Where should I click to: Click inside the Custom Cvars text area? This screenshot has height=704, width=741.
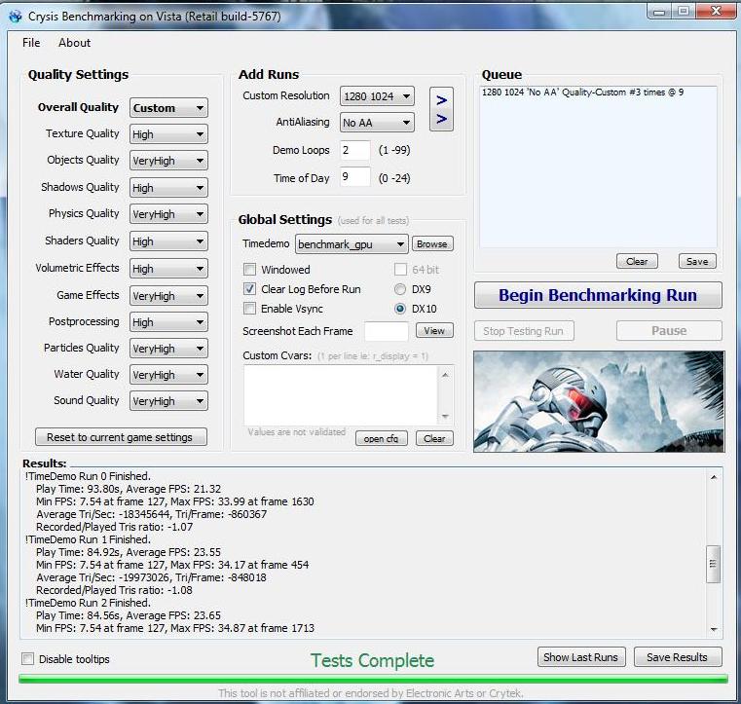click(341, 395)
